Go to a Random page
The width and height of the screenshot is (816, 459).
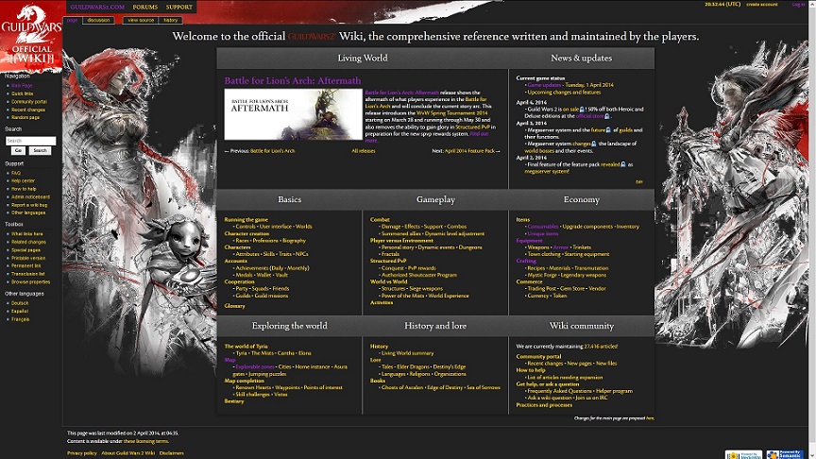pos(25,118)
